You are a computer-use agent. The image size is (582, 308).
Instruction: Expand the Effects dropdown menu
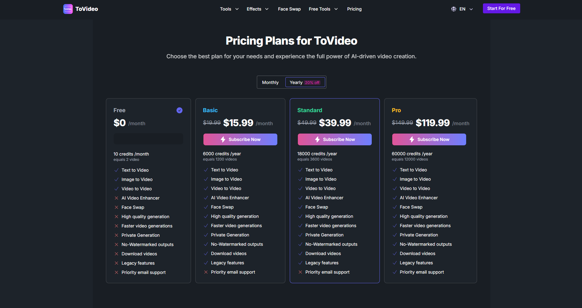pyautogui.click(x=257, y=9)
